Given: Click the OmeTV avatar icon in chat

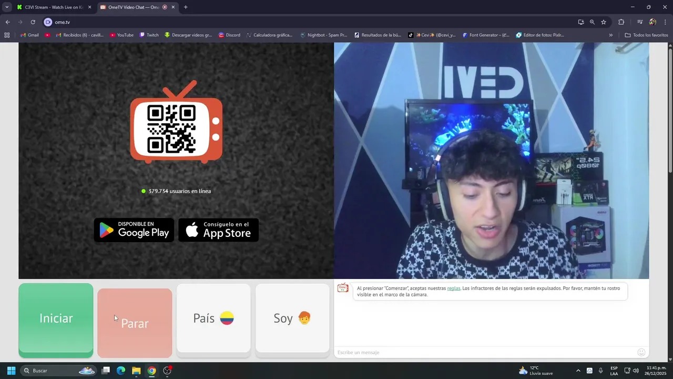Looking at the screenshot, I should pyautogui.click(x=343, y=288).
